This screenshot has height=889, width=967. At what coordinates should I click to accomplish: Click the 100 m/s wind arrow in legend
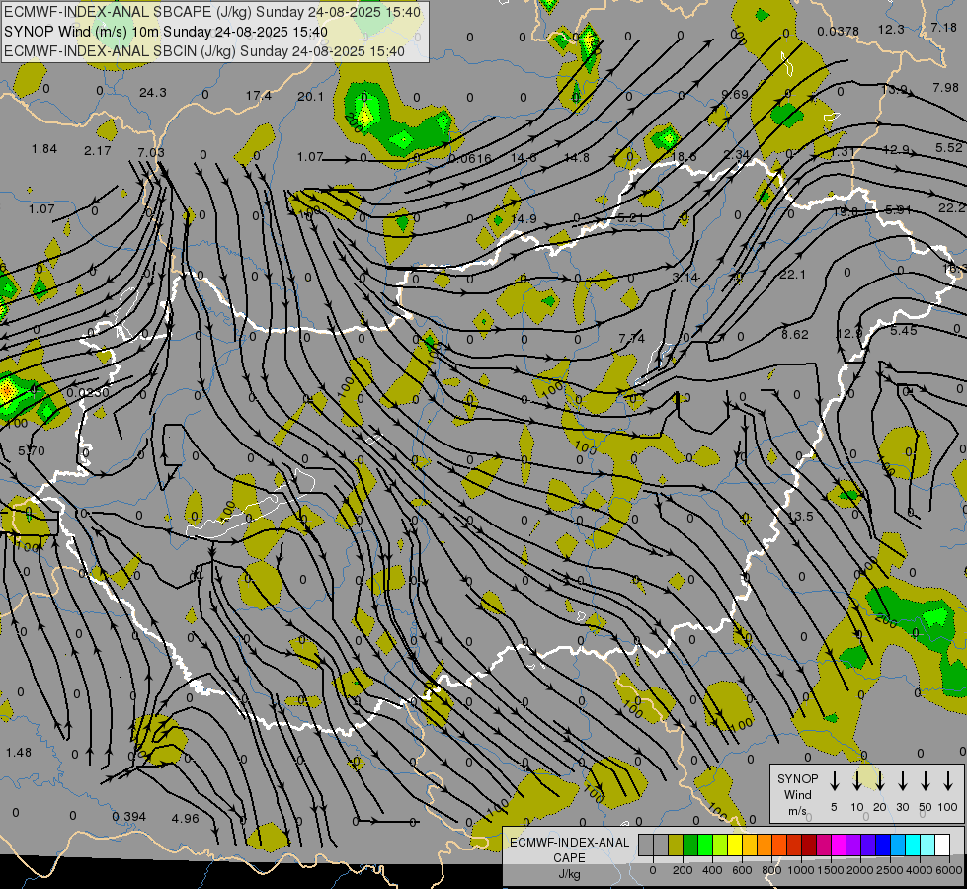click(948, 781)
